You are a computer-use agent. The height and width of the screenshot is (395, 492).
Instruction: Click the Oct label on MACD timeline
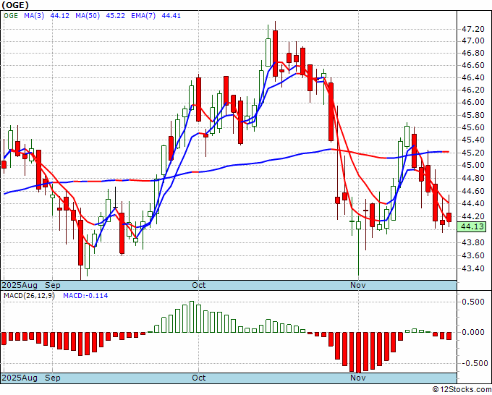199,378
